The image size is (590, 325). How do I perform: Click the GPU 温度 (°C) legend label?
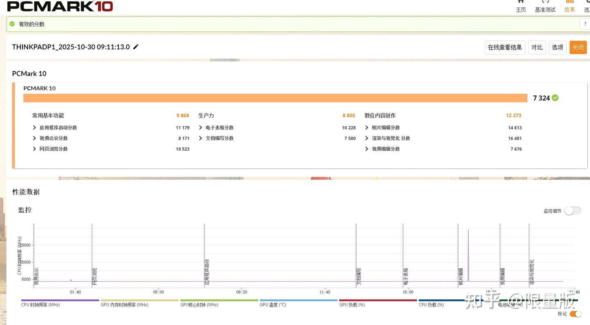(273, 305)
